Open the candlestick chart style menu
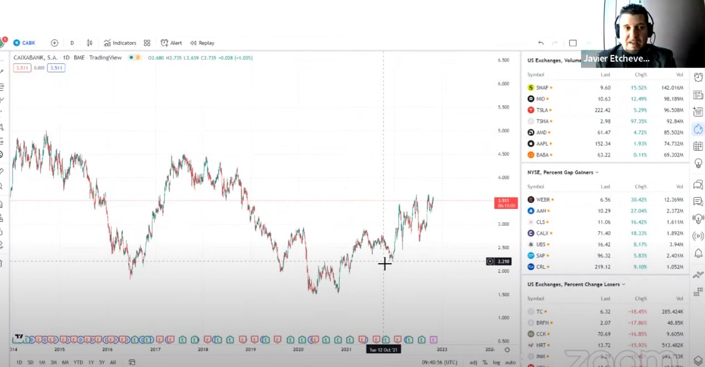Image resolution: width=705 pixels, height=367 pixels. (x=90, y=43)
